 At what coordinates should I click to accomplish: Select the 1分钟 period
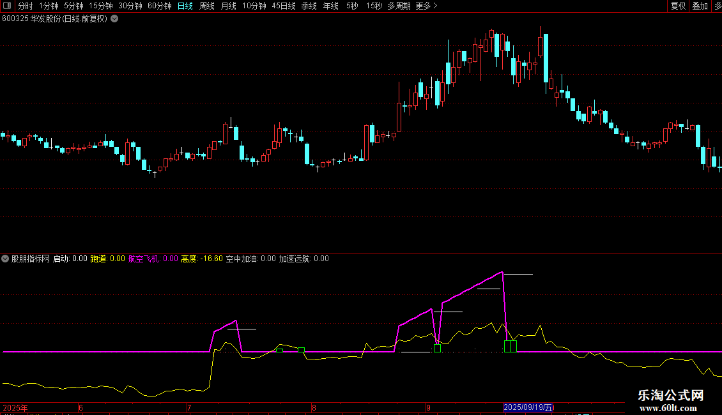pos(49,6)
